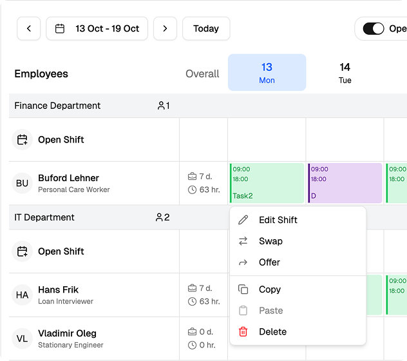Image resolution: width=407 pixels, height=361 pixels.
Task: Collapse the IT Department group row
Action: click(45, 217)
